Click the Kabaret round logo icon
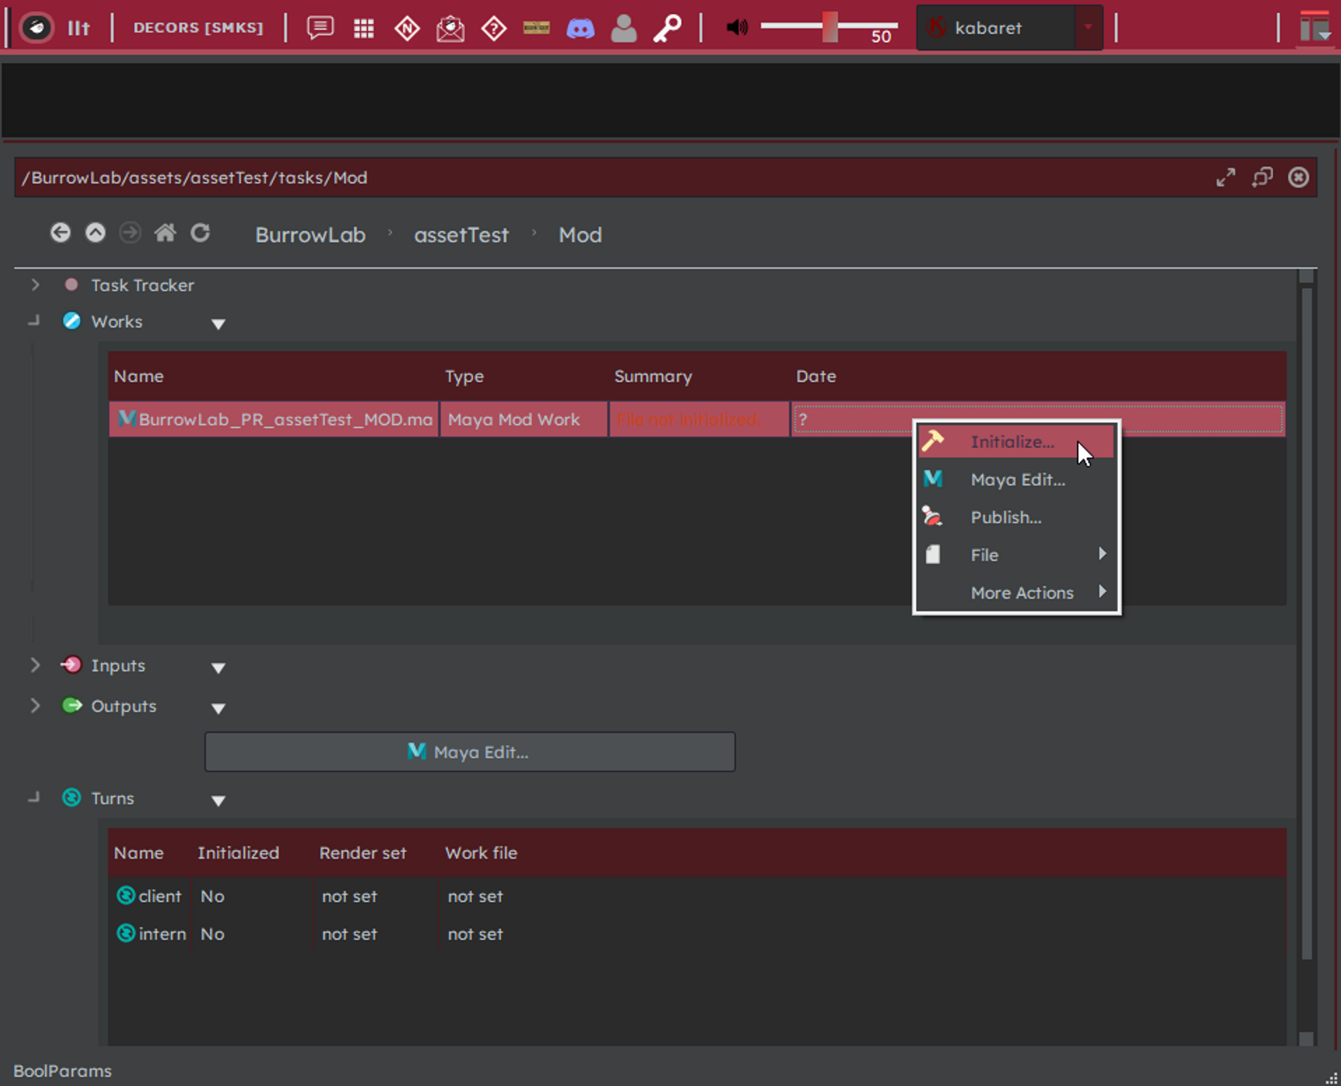 click(x=37, y=27)
